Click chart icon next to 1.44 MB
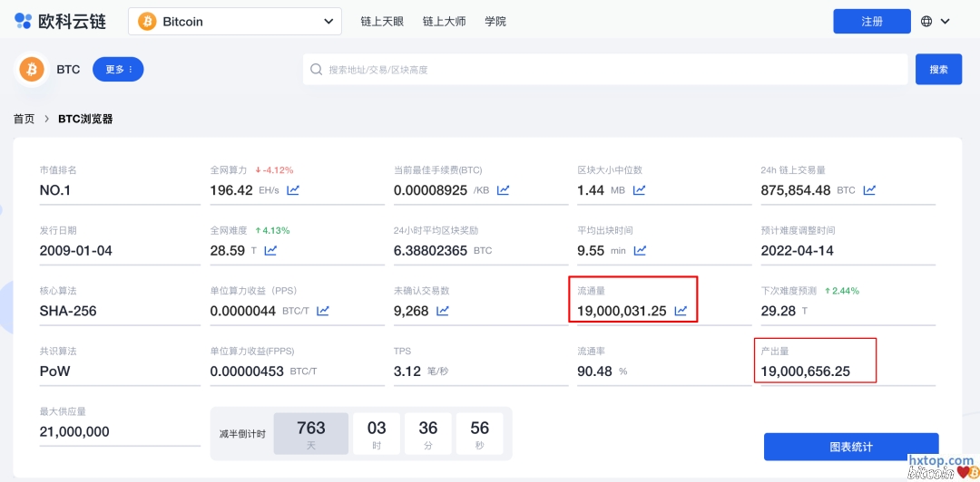980x482 pixels. pos(639,190)
